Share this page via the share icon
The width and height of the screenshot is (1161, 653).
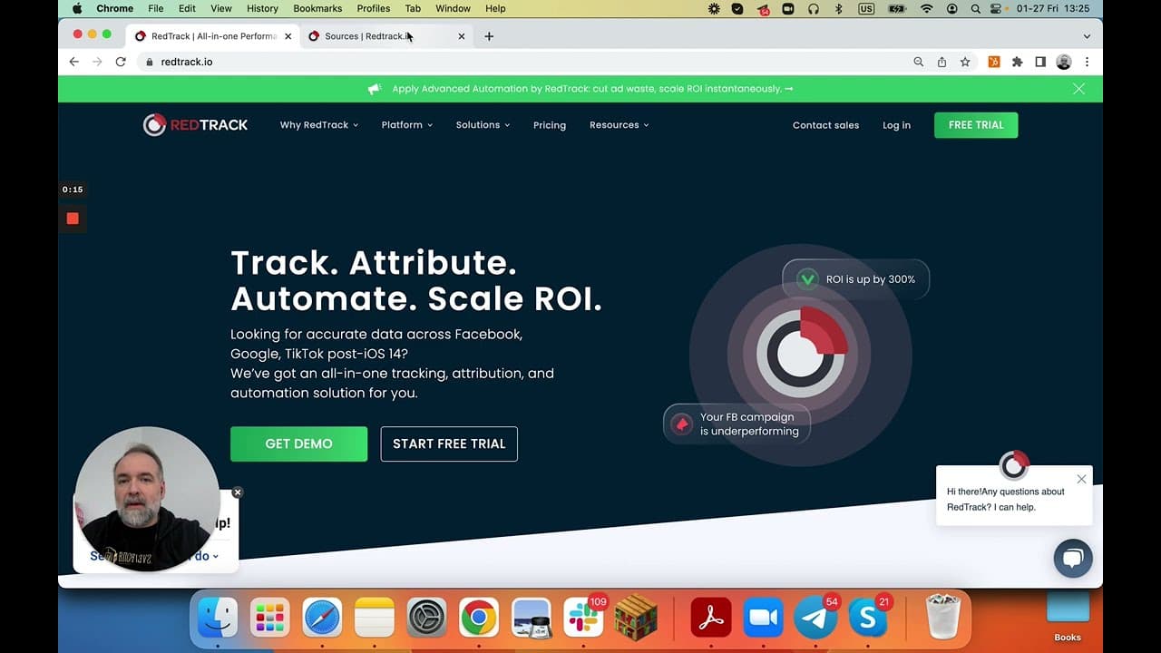(941, 62)
